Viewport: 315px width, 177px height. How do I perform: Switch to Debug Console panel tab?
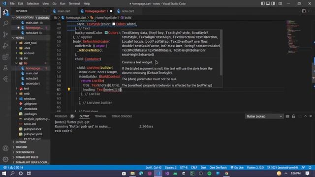122,116
